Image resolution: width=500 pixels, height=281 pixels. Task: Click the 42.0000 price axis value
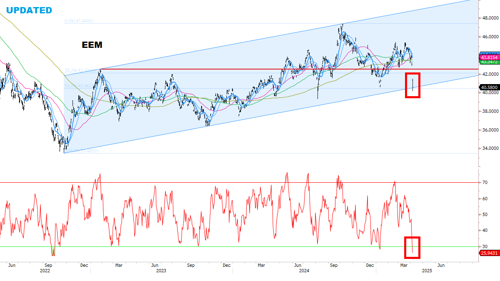click(490, 74)
